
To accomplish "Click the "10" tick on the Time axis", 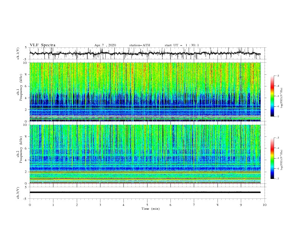I will (x=265, y=205).
